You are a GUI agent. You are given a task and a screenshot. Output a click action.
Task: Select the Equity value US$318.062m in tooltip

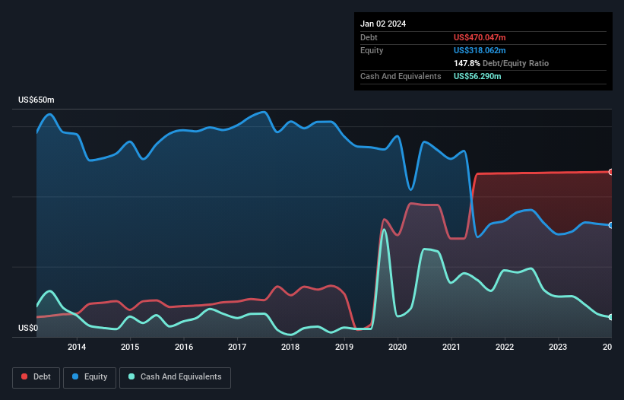tap(480, 50)
